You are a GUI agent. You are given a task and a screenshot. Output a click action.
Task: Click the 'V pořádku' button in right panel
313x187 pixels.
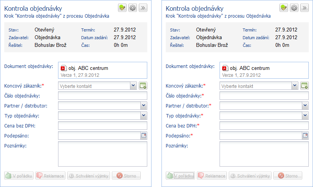180,176
